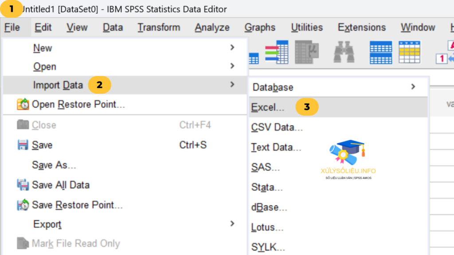The image size is (454, 255).
Task: Expand the Import Data submenu arrow
Action: coord(232,85)
